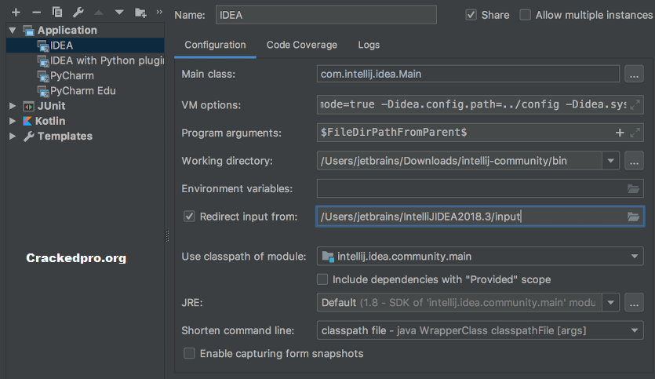Image resolution: width=655 pixels, height=379 pixels.
Task: Add a new run configuration
Action: [x=16, y=13]
